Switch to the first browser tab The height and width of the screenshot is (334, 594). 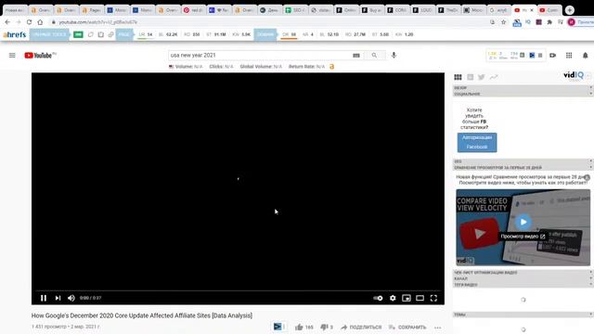pyautogui.click(x=15, y=10)
